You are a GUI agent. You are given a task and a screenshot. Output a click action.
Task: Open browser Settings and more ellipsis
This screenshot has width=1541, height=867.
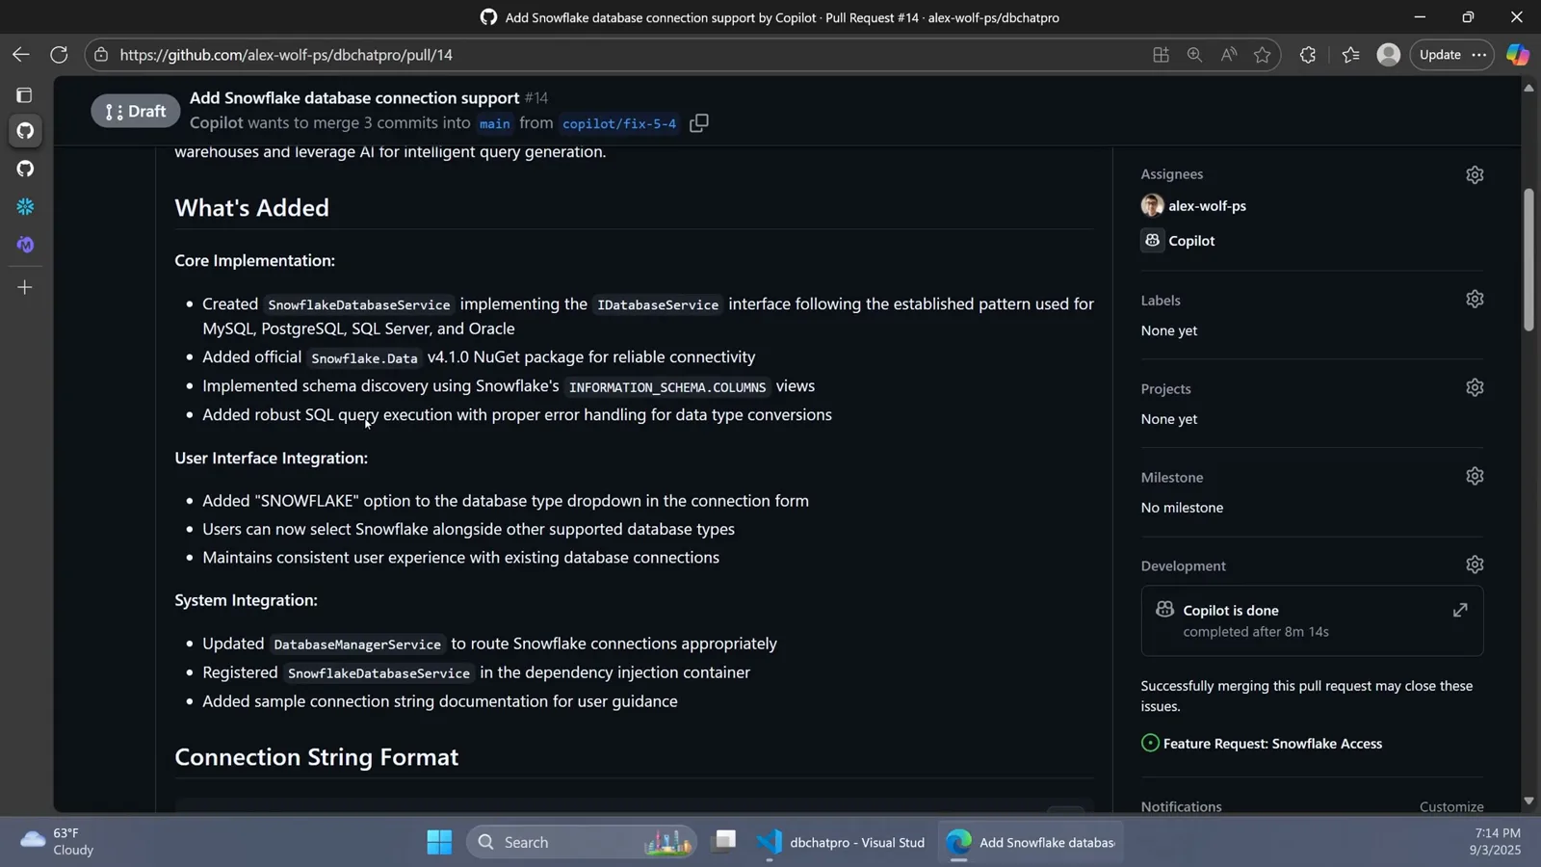pos(1479,55)
